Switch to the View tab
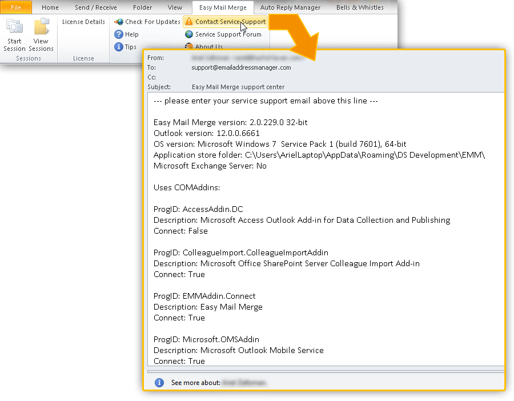The image size is (514, 401). point(175,7)
